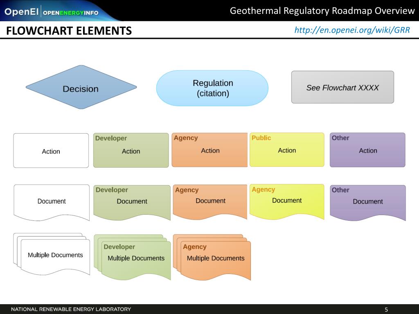419x314 pixels.
Task: Select the yellow Agency Document shape
Action: [x=287, y=202]
